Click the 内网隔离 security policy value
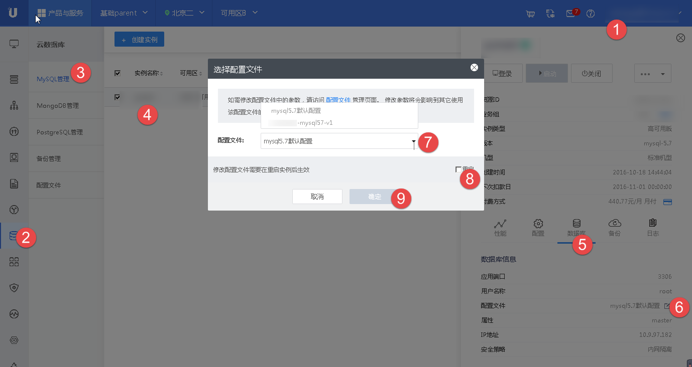This screenshot has height=367, width=692. [660, 349]
